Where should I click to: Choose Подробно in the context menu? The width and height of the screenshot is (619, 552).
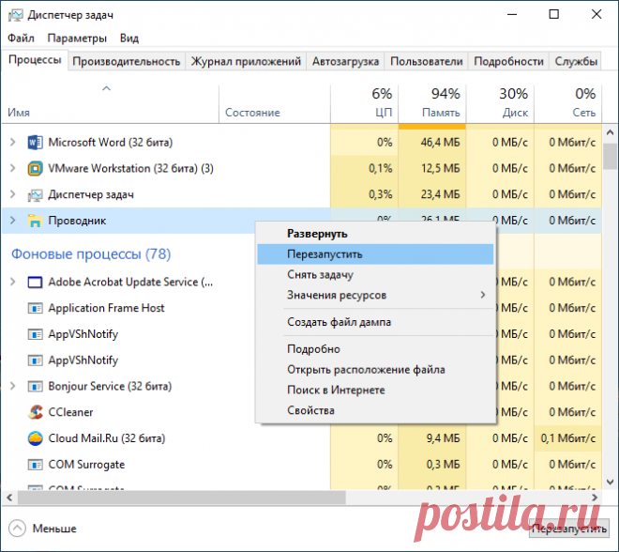(x=375, y=349)
